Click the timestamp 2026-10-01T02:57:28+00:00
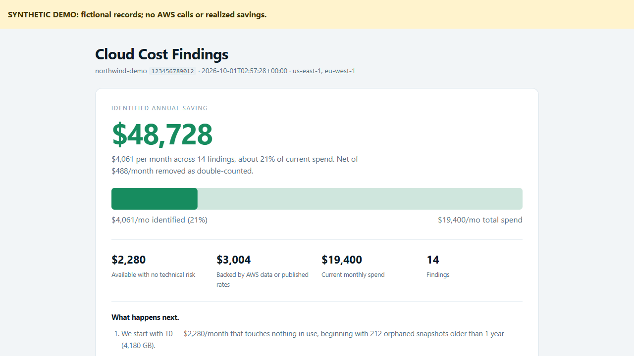This screenshot has width=634, height=356. point(244,71)
